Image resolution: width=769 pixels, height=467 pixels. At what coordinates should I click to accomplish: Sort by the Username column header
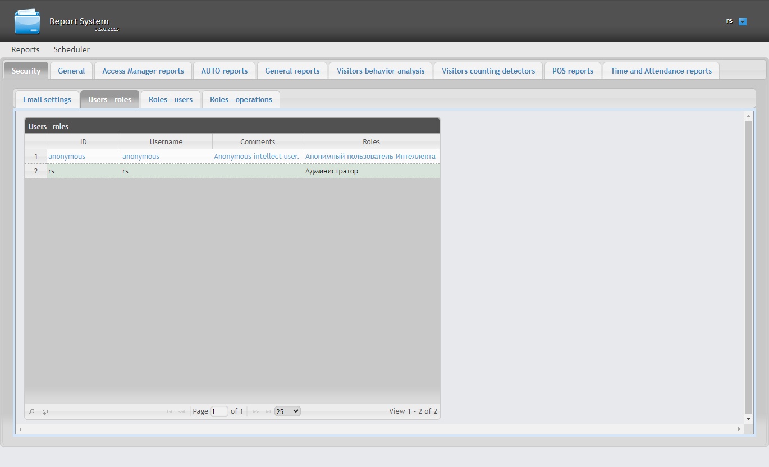coord(166,141)
